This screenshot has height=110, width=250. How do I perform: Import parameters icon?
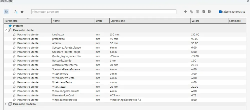pos(203,12)
